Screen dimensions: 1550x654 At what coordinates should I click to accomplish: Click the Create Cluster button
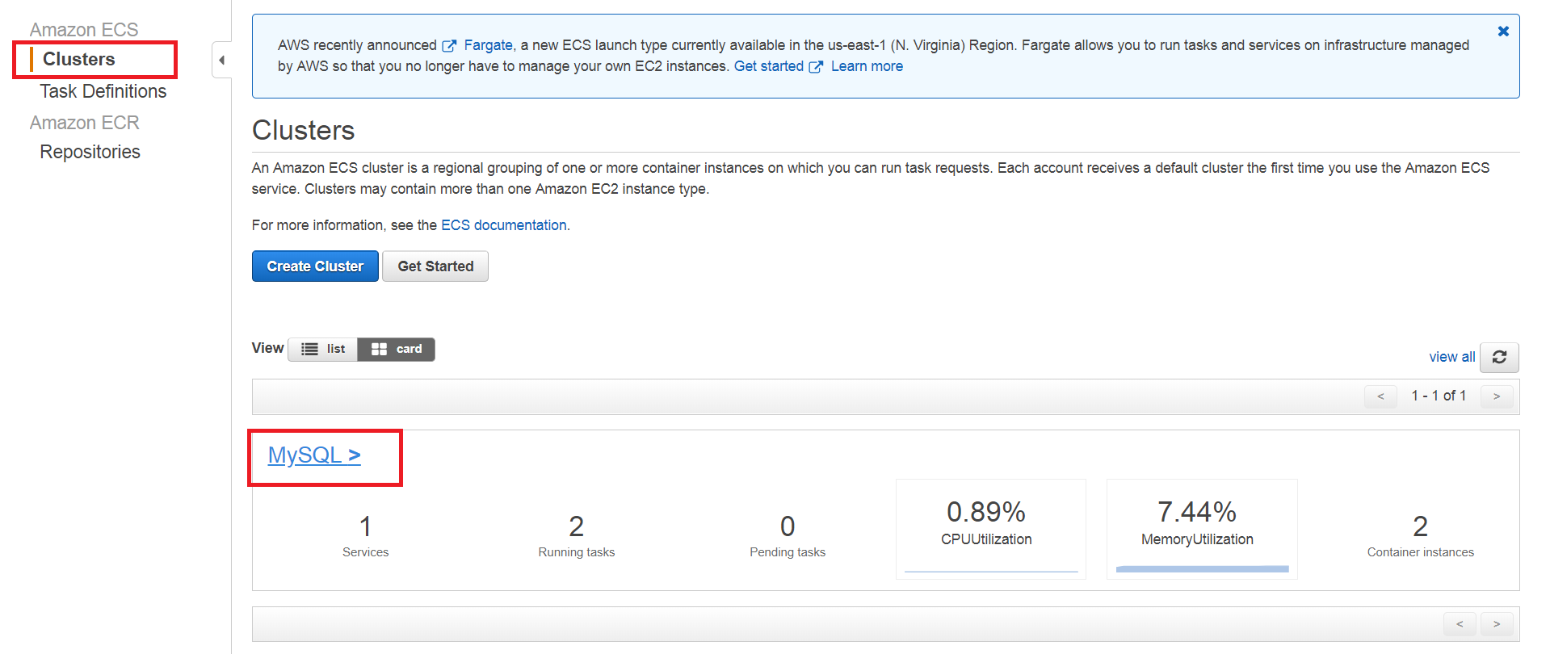pyautogui.click(x=315, y=266)
